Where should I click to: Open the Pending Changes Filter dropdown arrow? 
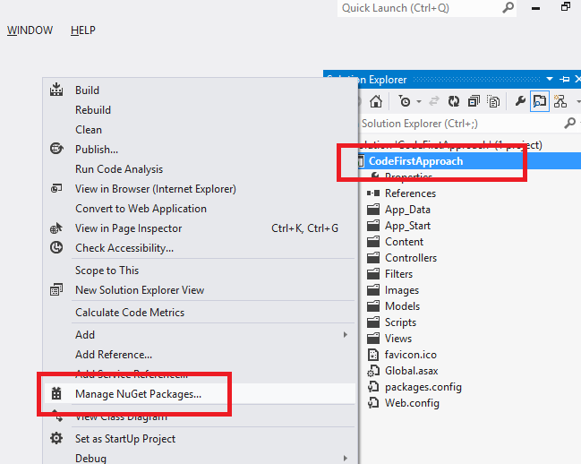(418, 101)
